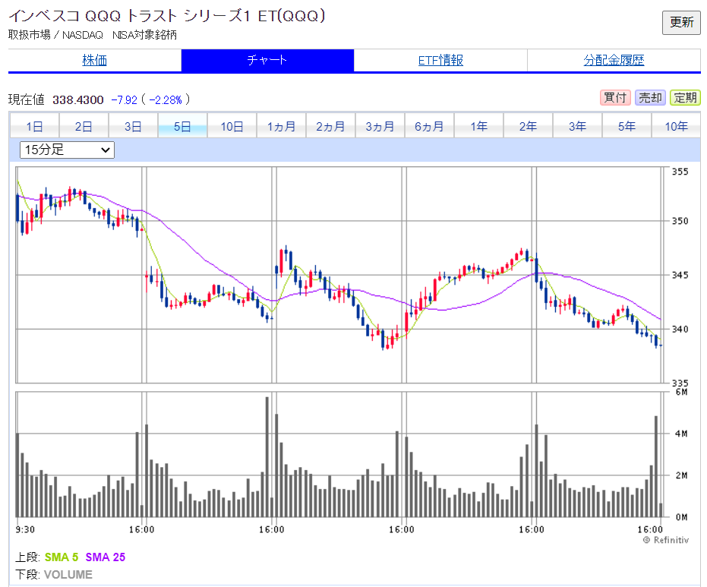Image resolution: width=707 pixels, height=587 pixels.
Task: Open the 分配金履歴 tab
Action: coord(614,60)
